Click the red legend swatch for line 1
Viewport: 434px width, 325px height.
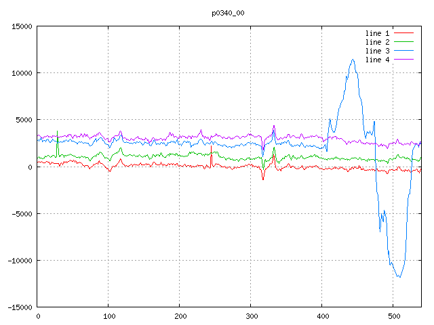point(403,33)
